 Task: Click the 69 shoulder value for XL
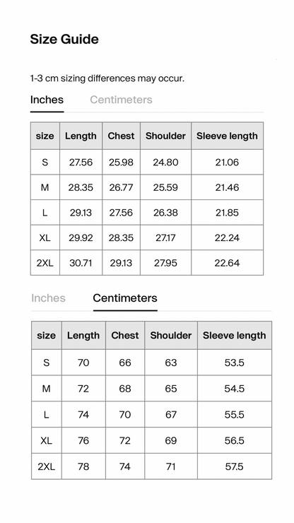pyautogui.click(x=171, y=440)
